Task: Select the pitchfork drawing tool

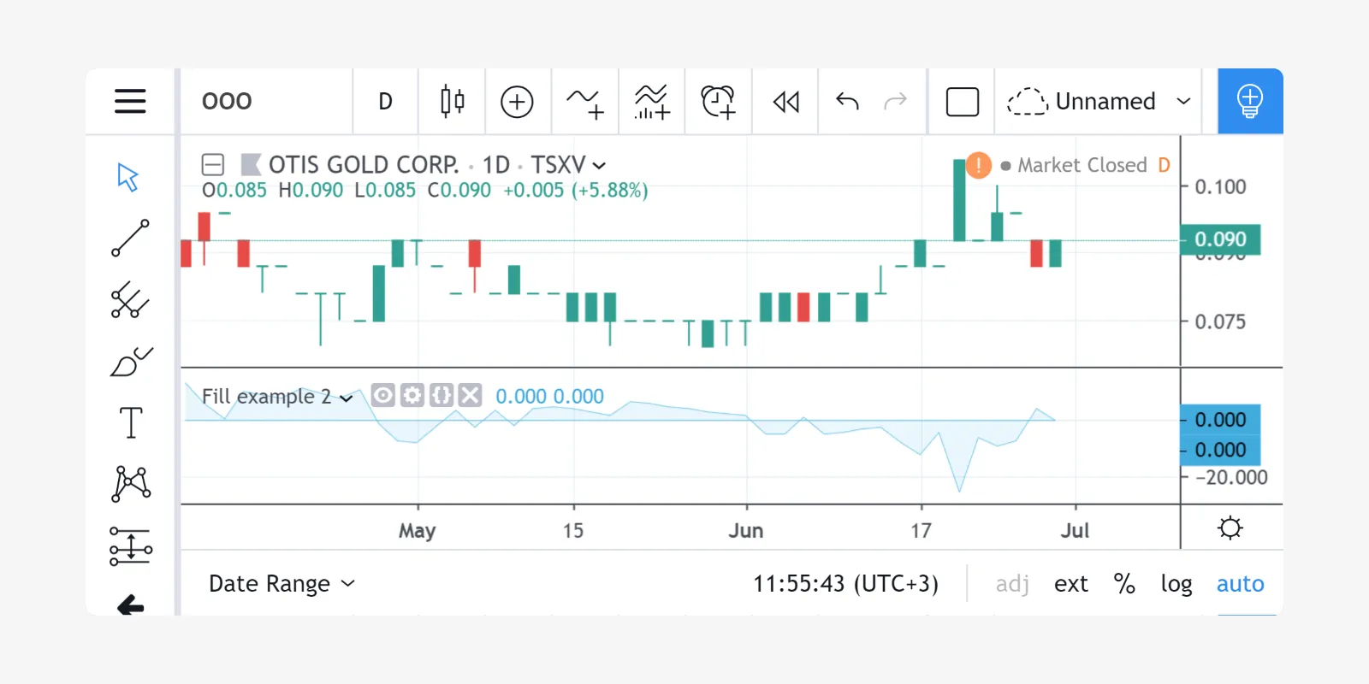Action: pyautogui.click(x=130, y=300)
